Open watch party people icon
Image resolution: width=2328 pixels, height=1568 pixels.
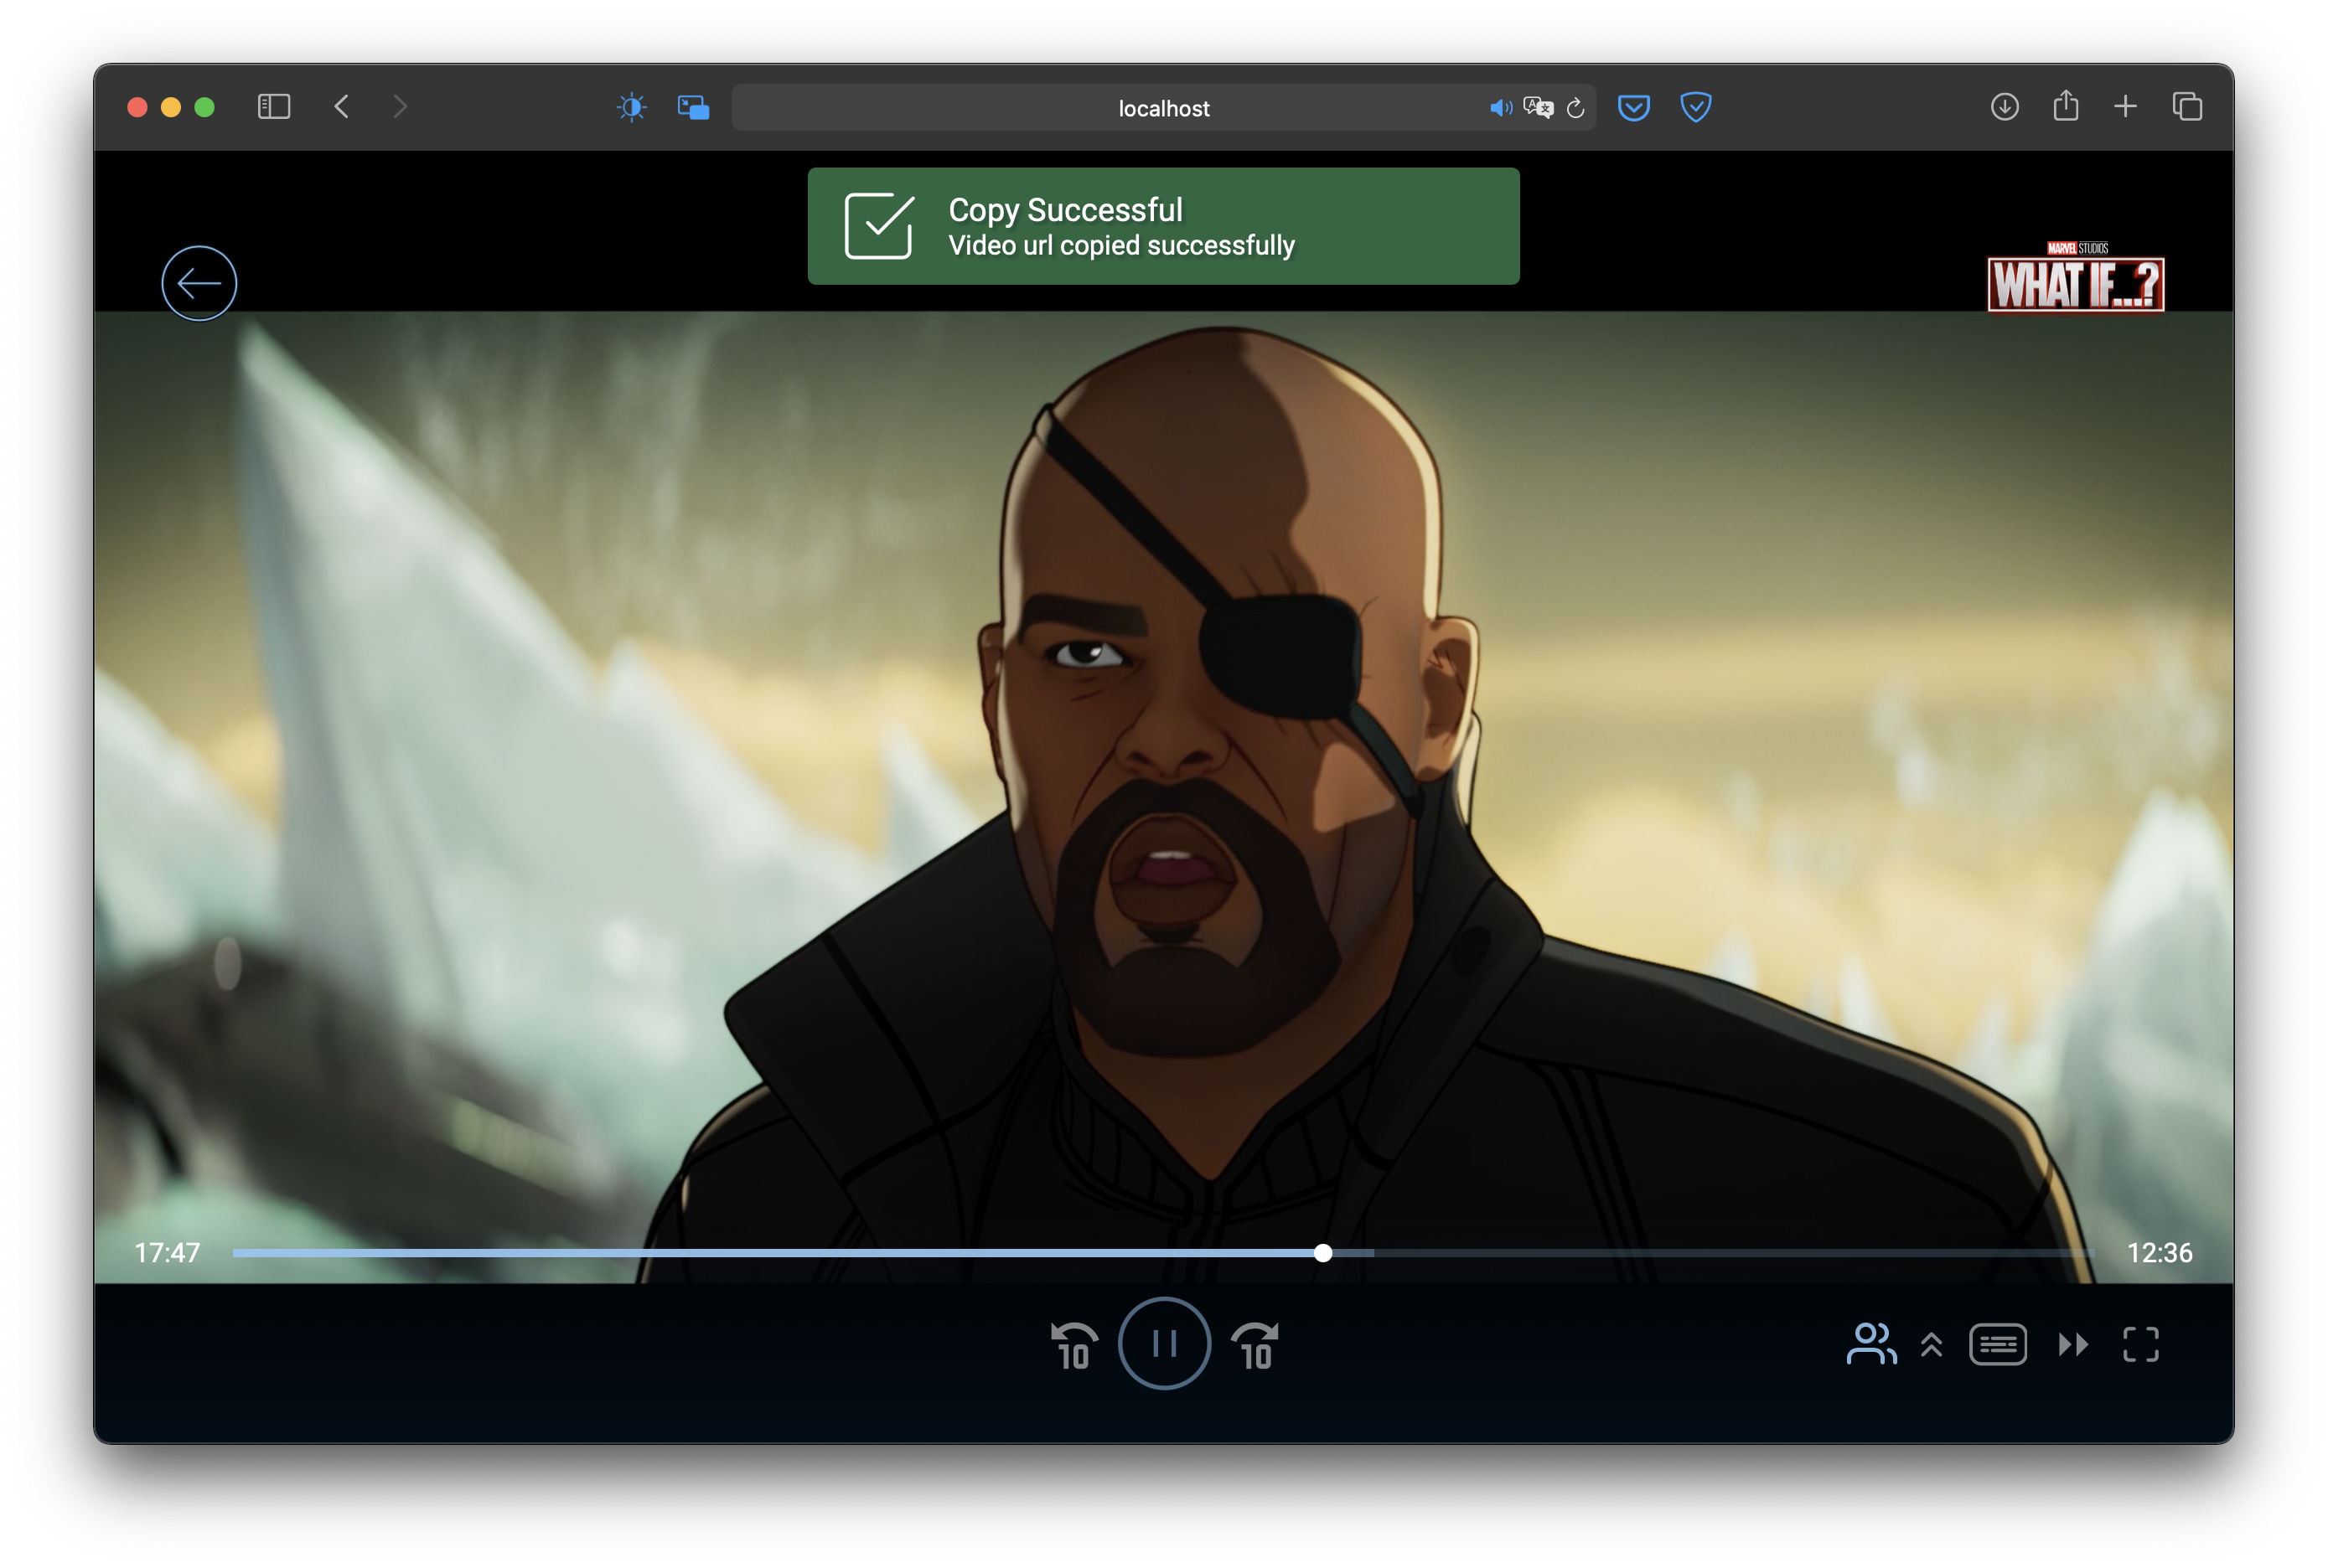coord(1870,1344)
